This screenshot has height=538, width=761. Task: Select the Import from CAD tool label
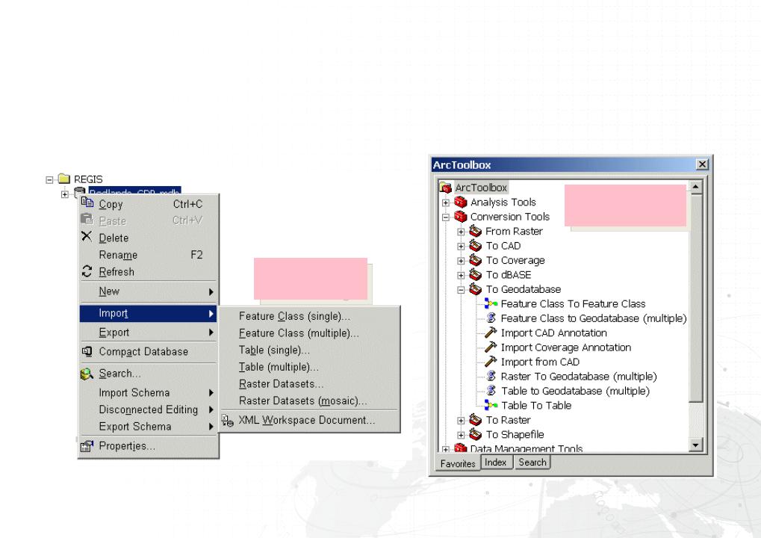point(540,362)
